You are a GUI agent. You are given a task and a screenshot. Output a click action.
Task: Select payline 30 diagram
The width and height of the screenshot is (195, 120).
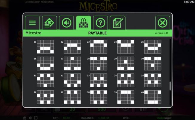click(153, 64)
